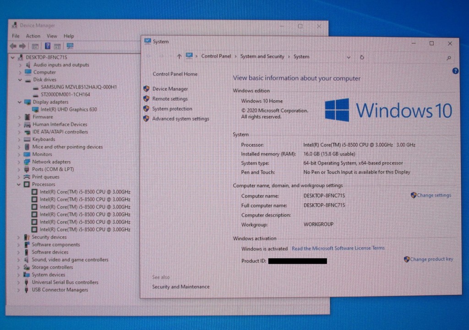Select the Print queues printer icon

(27, 177)
